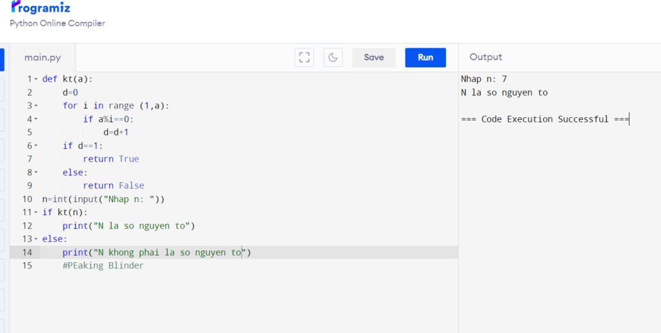Save the current code

(x=374, y=57)
